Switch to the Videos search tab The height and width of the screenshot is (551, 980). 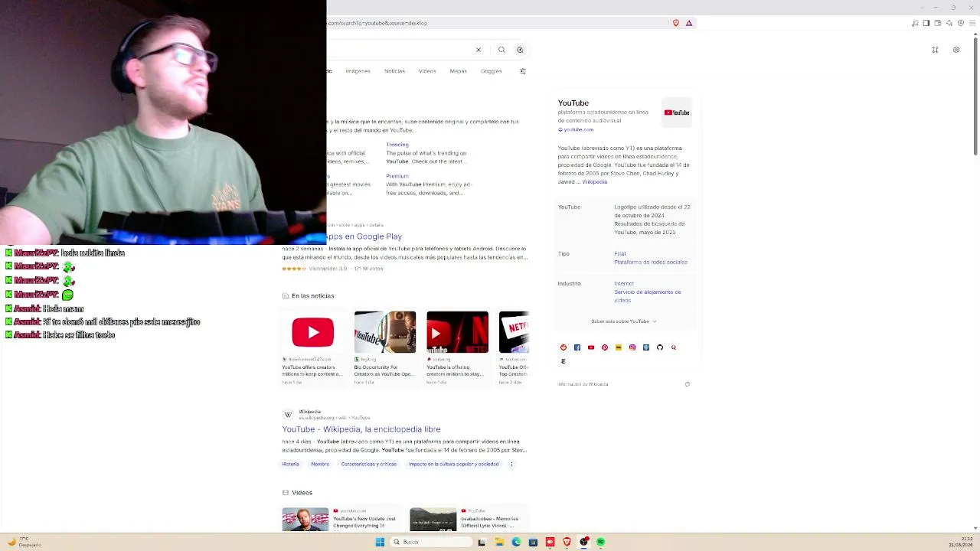click(x=427, y=71)
